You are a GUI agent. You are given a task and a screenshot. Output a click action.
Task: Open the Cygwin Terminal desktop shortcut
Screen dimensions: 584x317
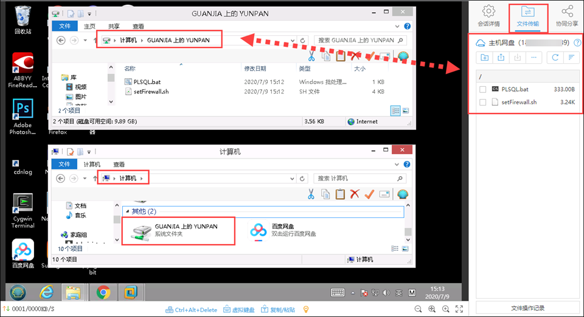point(23,211)
